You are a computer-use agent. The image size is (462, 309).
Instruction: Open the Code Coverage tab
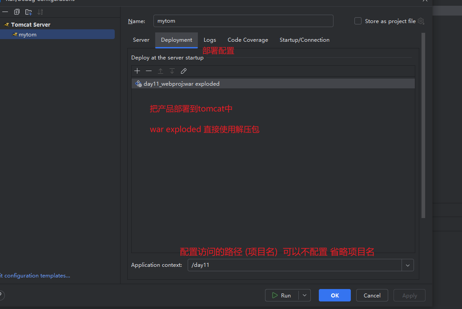click(248, 40)
